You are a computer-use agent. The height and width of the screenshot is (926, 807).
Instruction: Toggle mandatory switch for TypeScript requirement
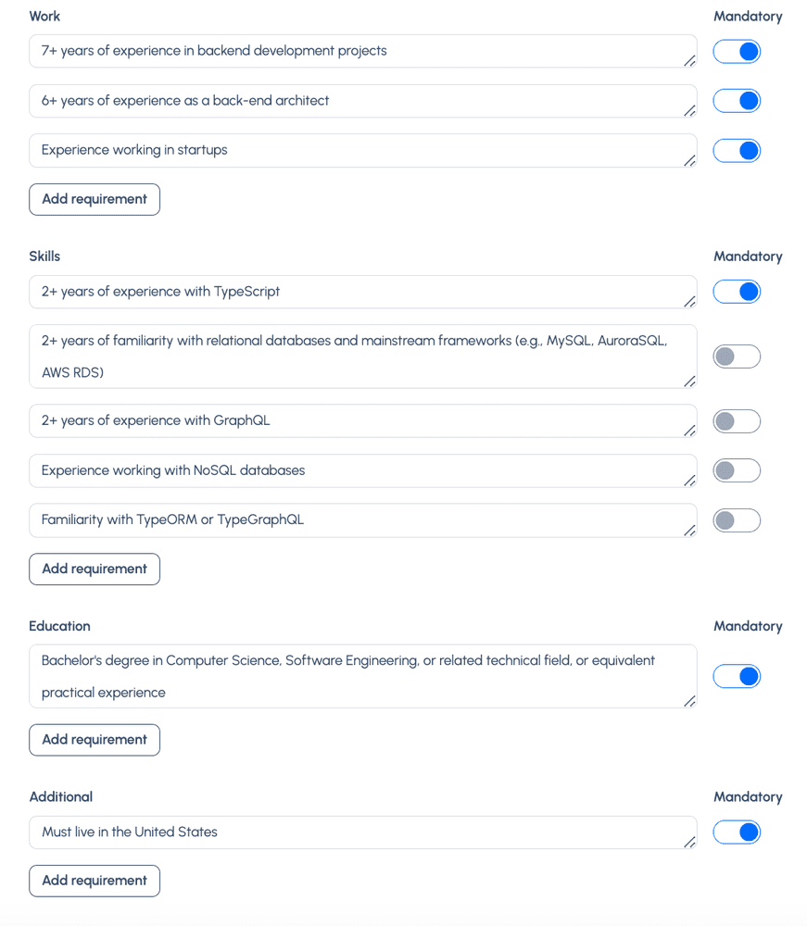click(x=736, y=292)
